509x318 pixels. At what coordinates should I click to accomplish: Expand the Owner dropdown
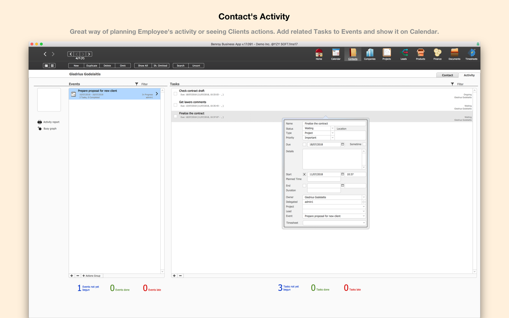click(x=364, y=197)
